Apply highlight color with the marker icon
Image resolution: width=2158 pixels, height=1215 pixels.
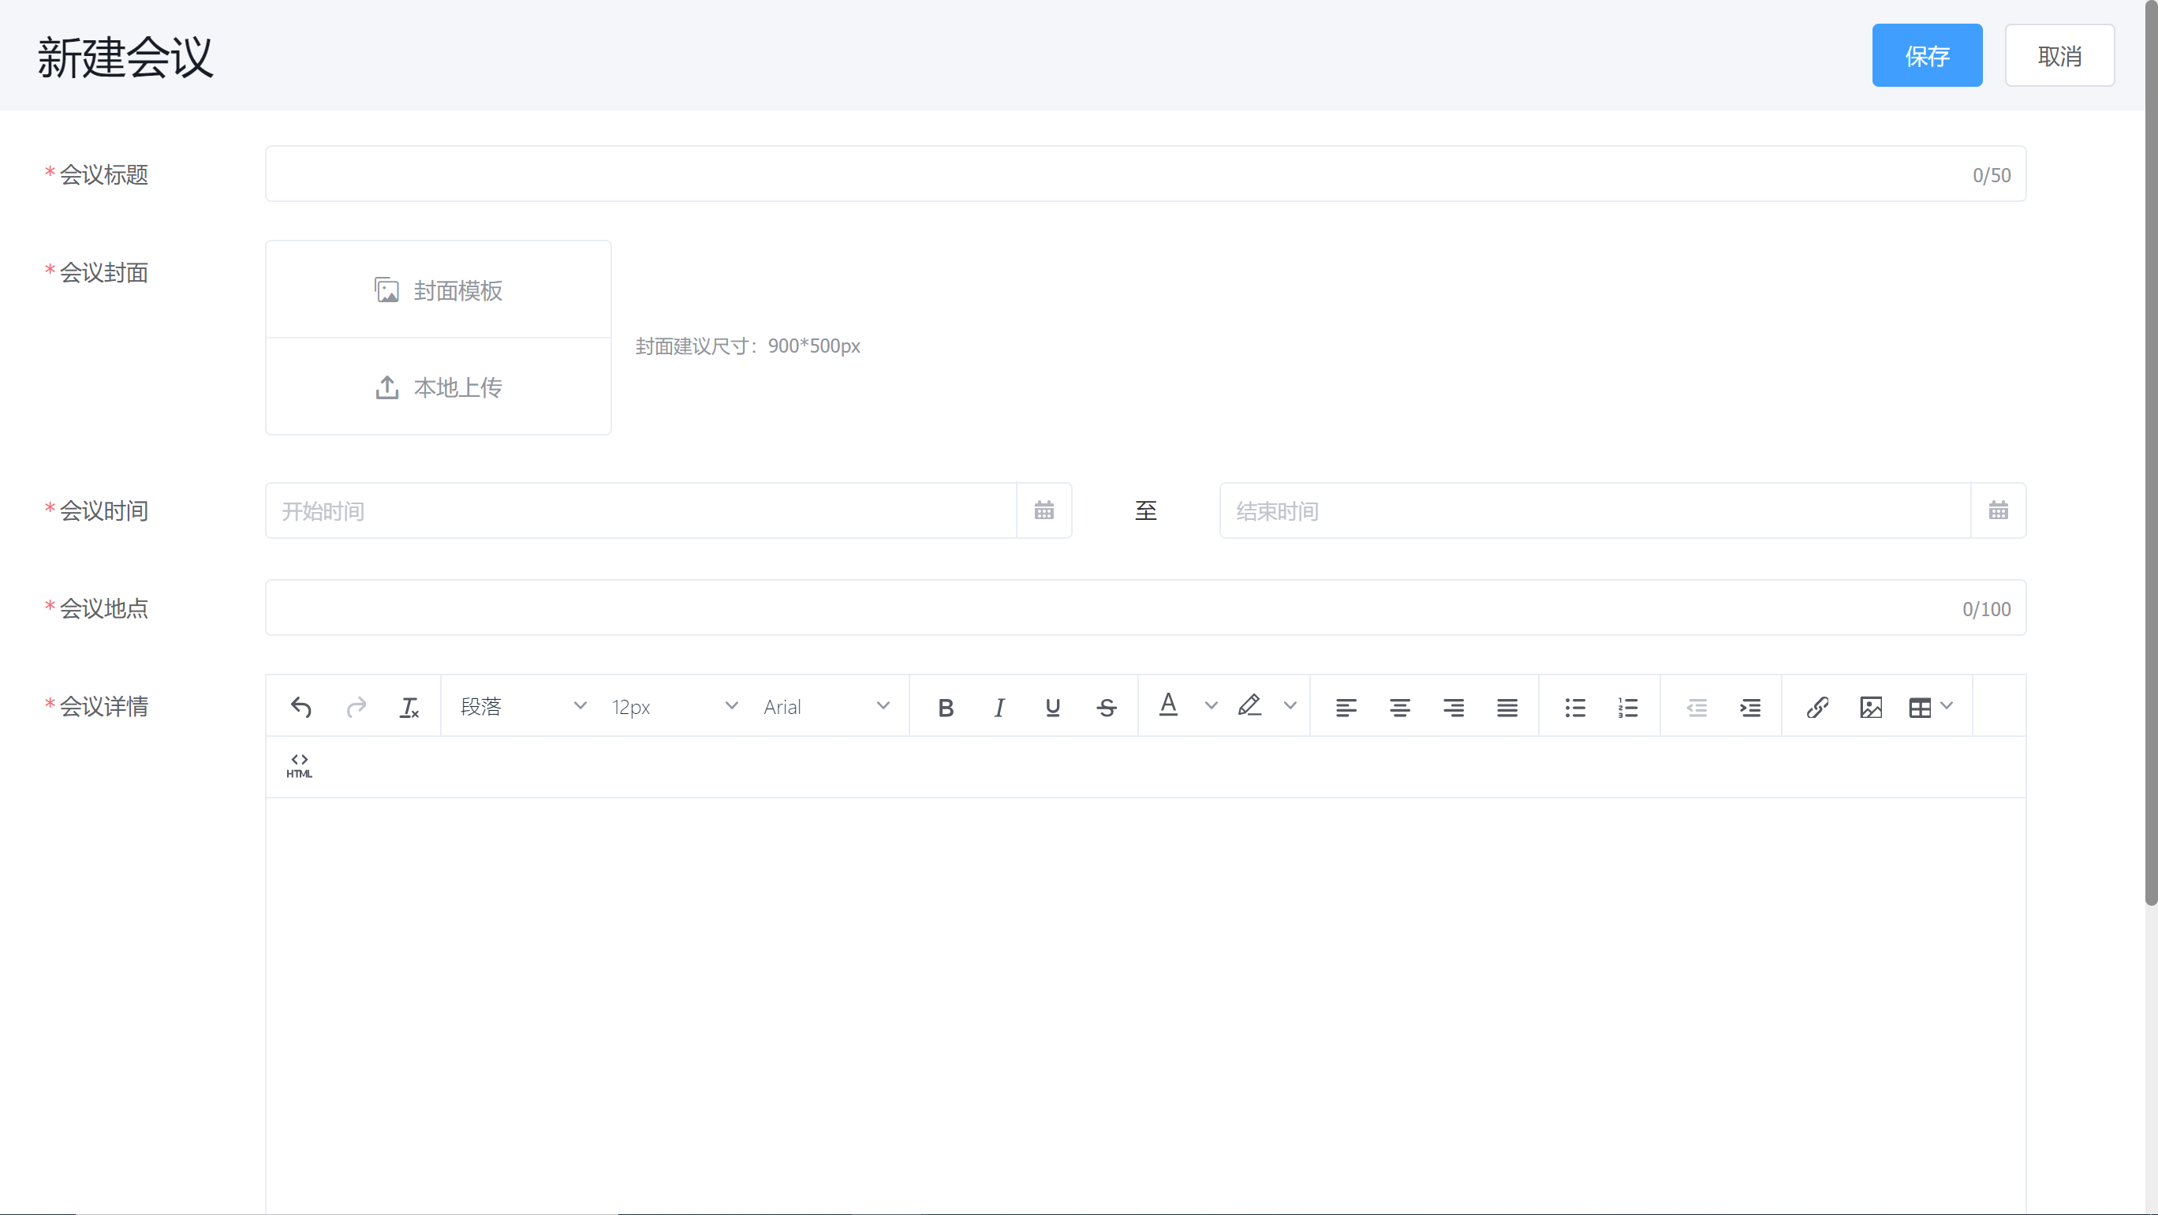click(x=1249, y=705)
